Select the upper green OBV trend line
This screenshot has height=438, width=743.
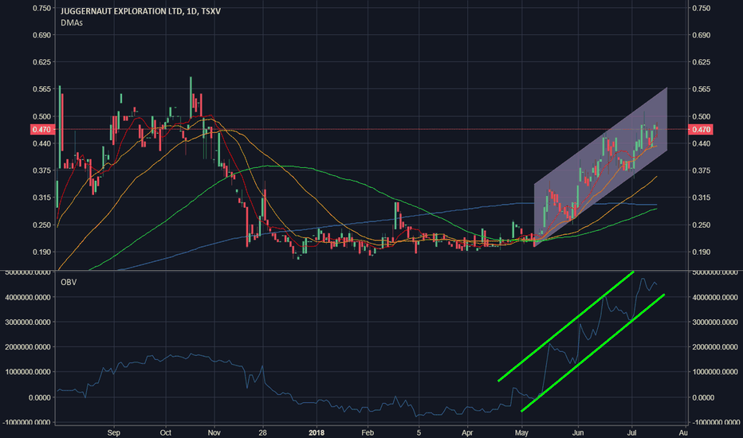click(x=566, y=327)
